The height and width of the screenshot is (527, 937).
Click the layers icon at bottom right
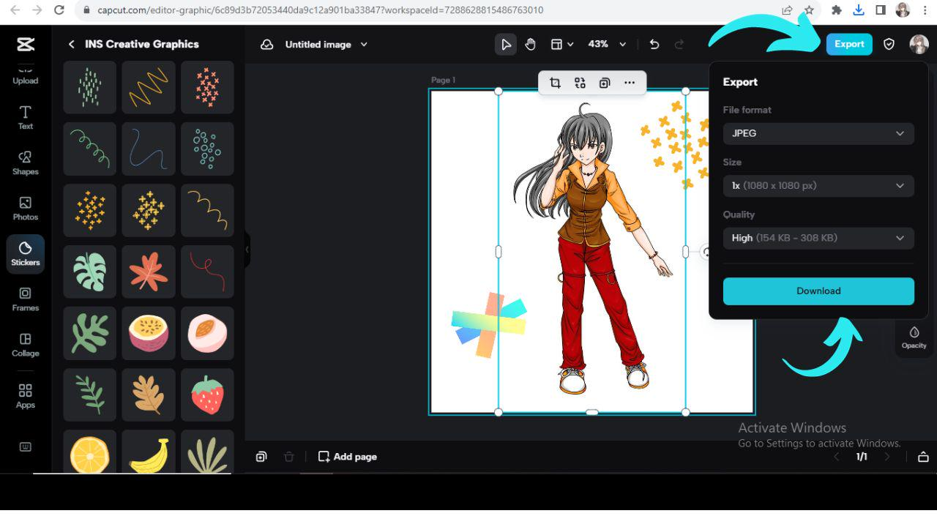[x=923, y=457]
